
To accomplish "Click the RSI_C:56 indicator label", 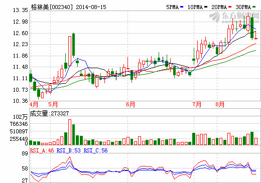I will (x=95, y=150).
